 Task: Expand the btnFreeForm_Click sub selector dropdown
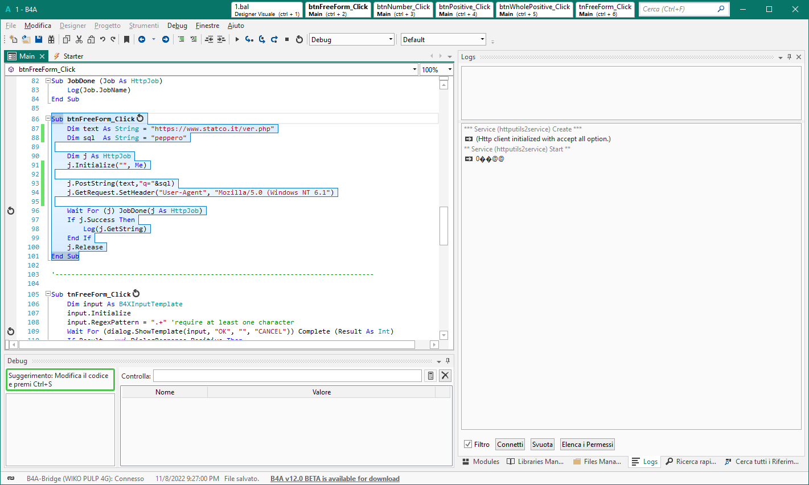point(414,69)
